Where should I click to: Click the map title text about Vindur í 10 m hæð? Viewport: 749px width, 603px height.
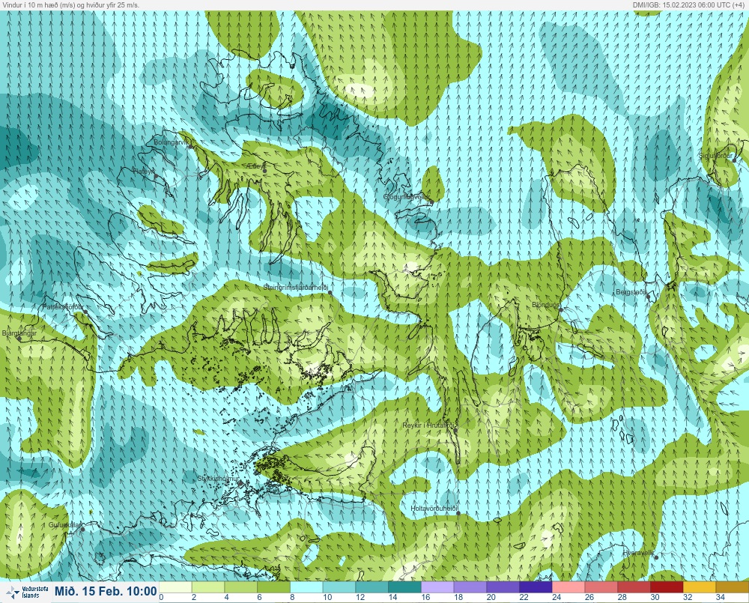point(70,4)
